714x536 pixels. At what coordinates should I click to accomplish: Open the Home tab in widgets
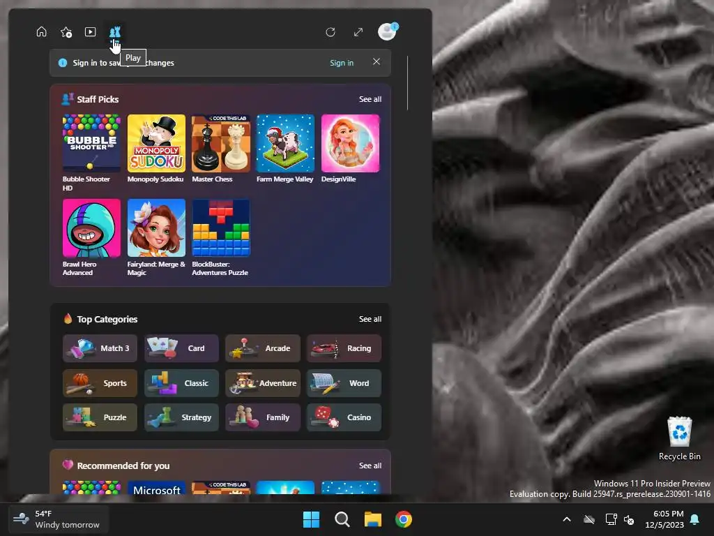click(41, 32)
